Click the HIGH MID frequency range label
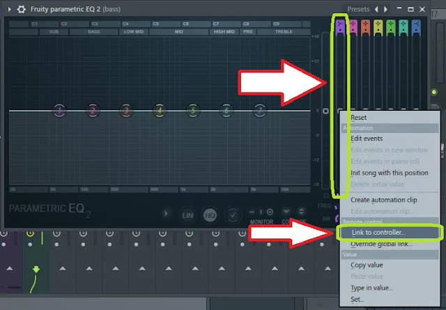 click(224, 31)
